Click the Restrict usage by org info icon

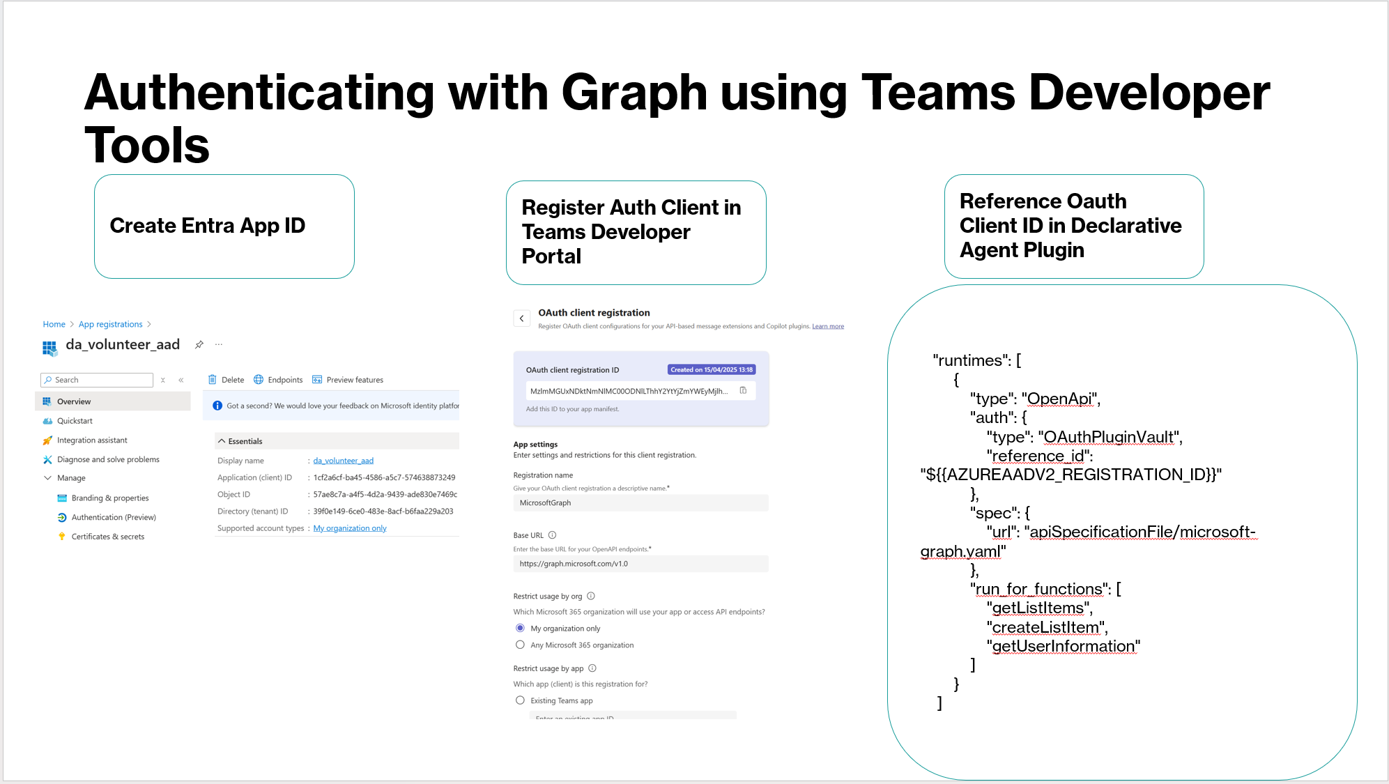[591, 596]
